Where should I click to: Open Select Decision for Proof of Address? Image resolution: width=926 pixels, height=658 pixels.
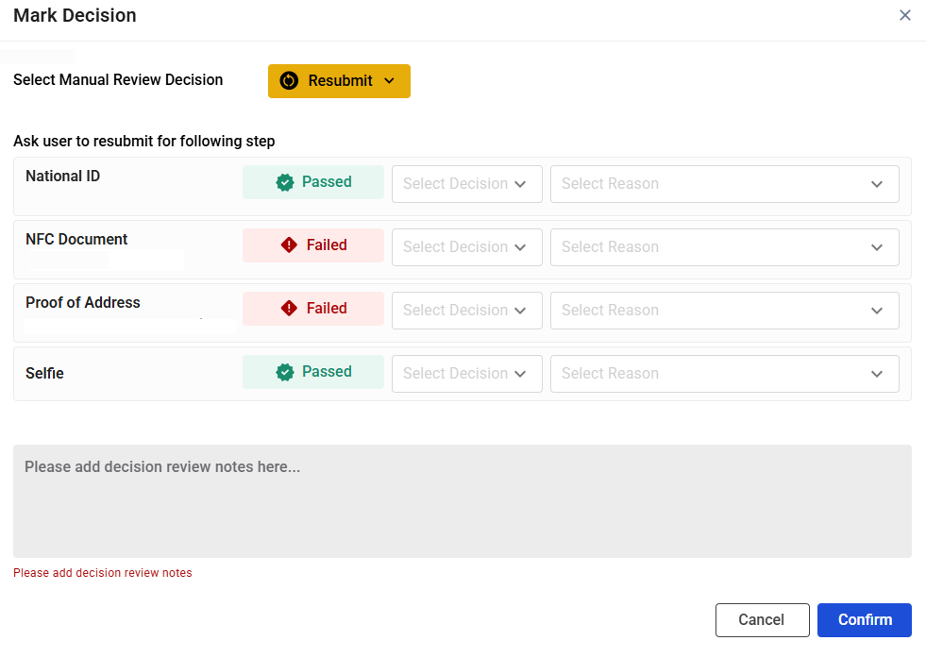click(466, 311)
